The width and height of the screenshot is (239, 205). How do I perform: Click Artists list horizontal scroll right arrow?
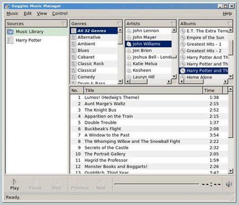pyautogui.click(x=169, y=82)
